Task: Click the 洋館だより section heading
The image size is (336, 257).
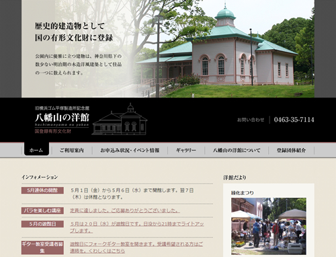Action: pos(235,178)
